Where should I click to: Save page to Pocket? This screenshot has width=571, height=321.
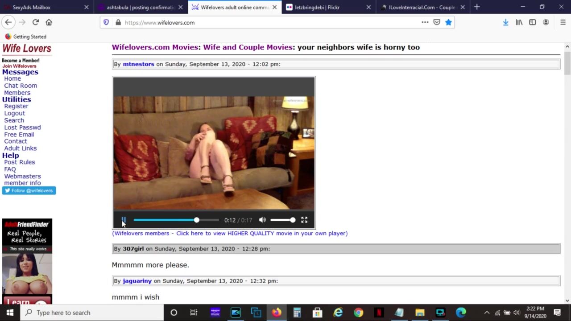(437, 22)
